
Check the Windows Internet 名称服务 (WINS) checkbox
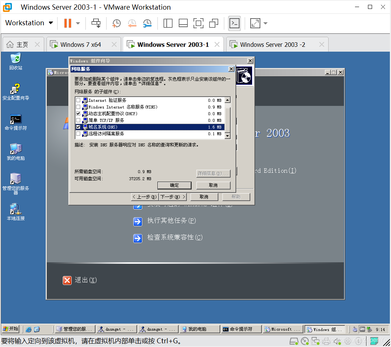78,107
